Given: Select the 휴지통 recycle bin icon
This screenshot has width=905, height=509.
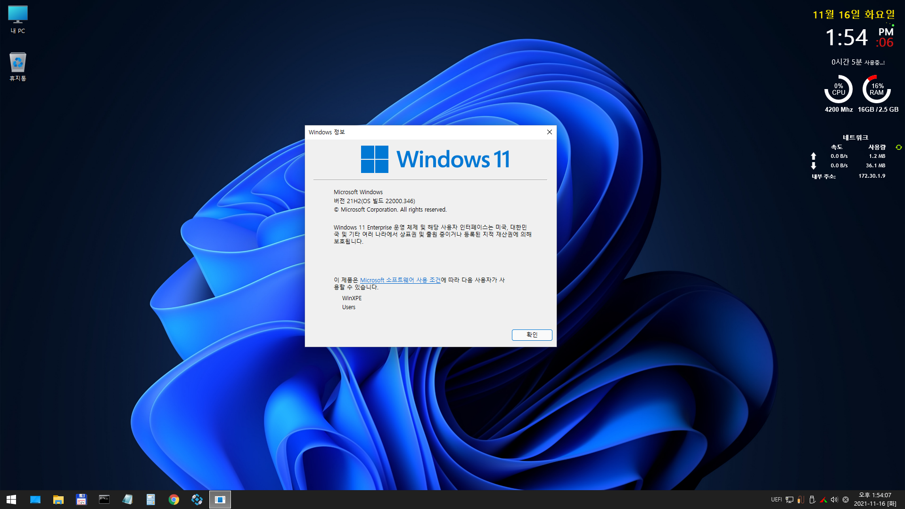Looking at the screenshot, I should [x=18, y=67].
